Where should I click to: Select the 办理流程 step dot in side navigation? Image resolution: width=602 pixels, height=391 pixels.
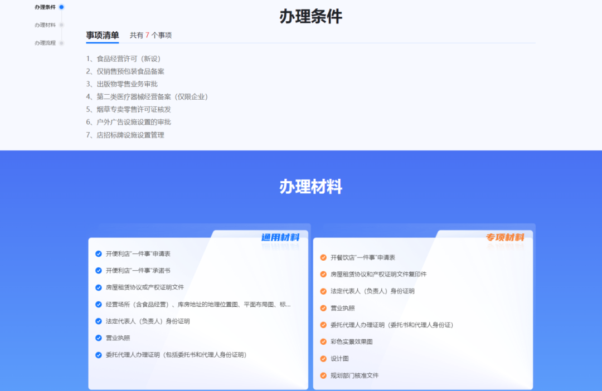click(61, 43)
